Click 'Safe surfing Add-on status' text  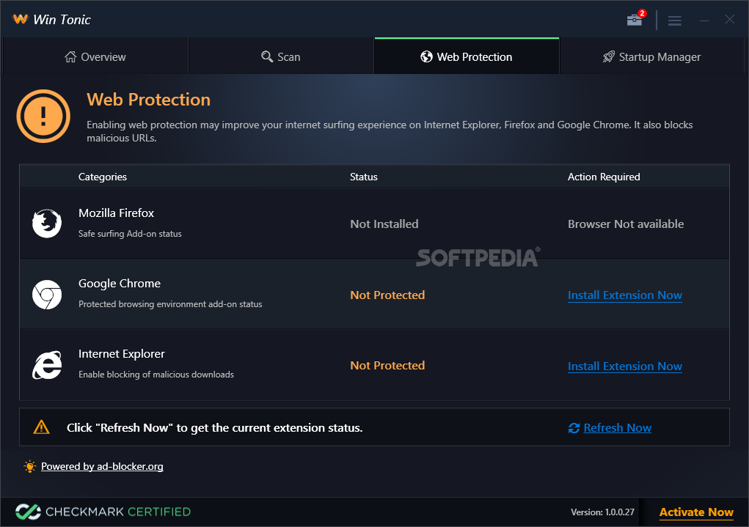point(130,234)
